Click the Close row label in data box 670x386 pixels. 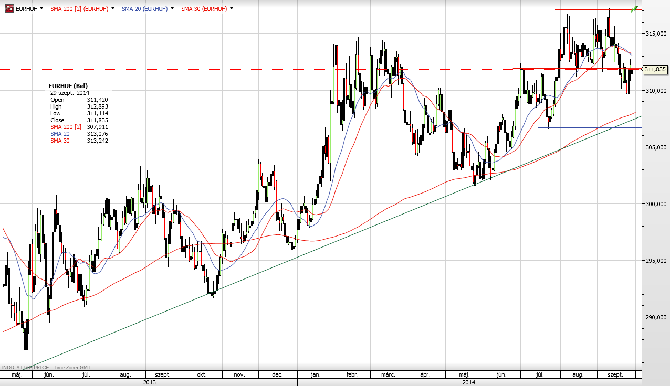(x=57, y=120)
